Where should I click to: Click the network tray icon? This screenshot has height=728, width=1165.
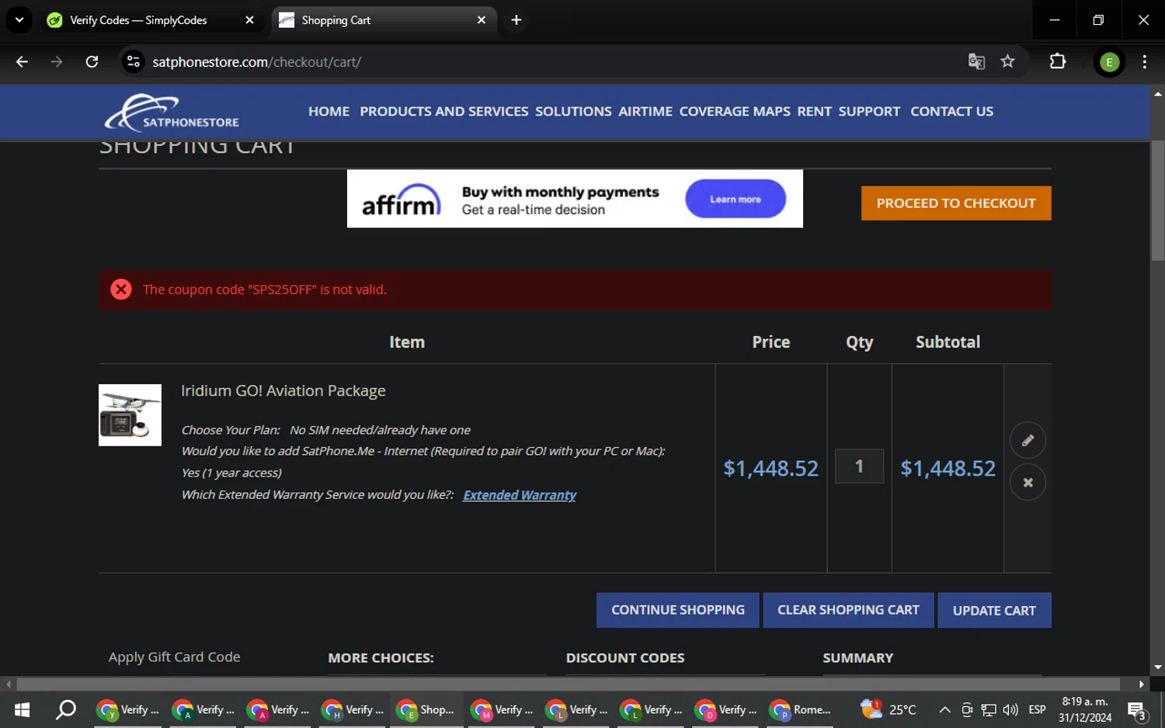click(x=989, y=709)
